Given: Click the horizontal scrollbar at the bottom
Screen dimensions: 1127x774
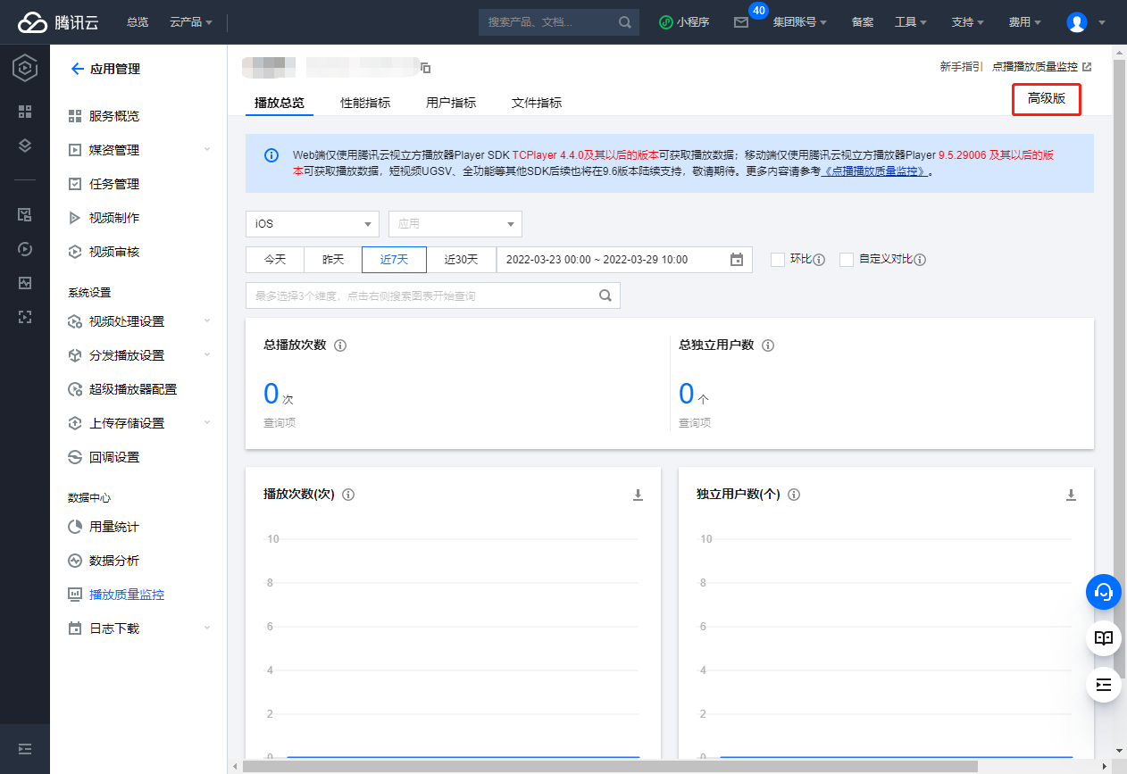Looking at the screenshot, I should click(610, 766).
